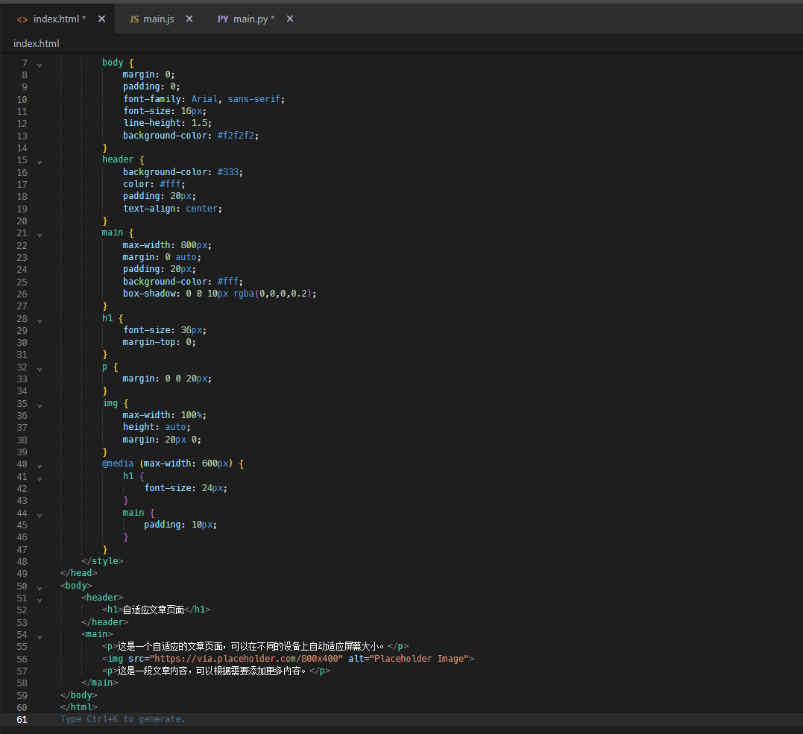The image size is (803, 734).
Task: Click the JS icon on main.js tab
Action: (x=134, y=19)
